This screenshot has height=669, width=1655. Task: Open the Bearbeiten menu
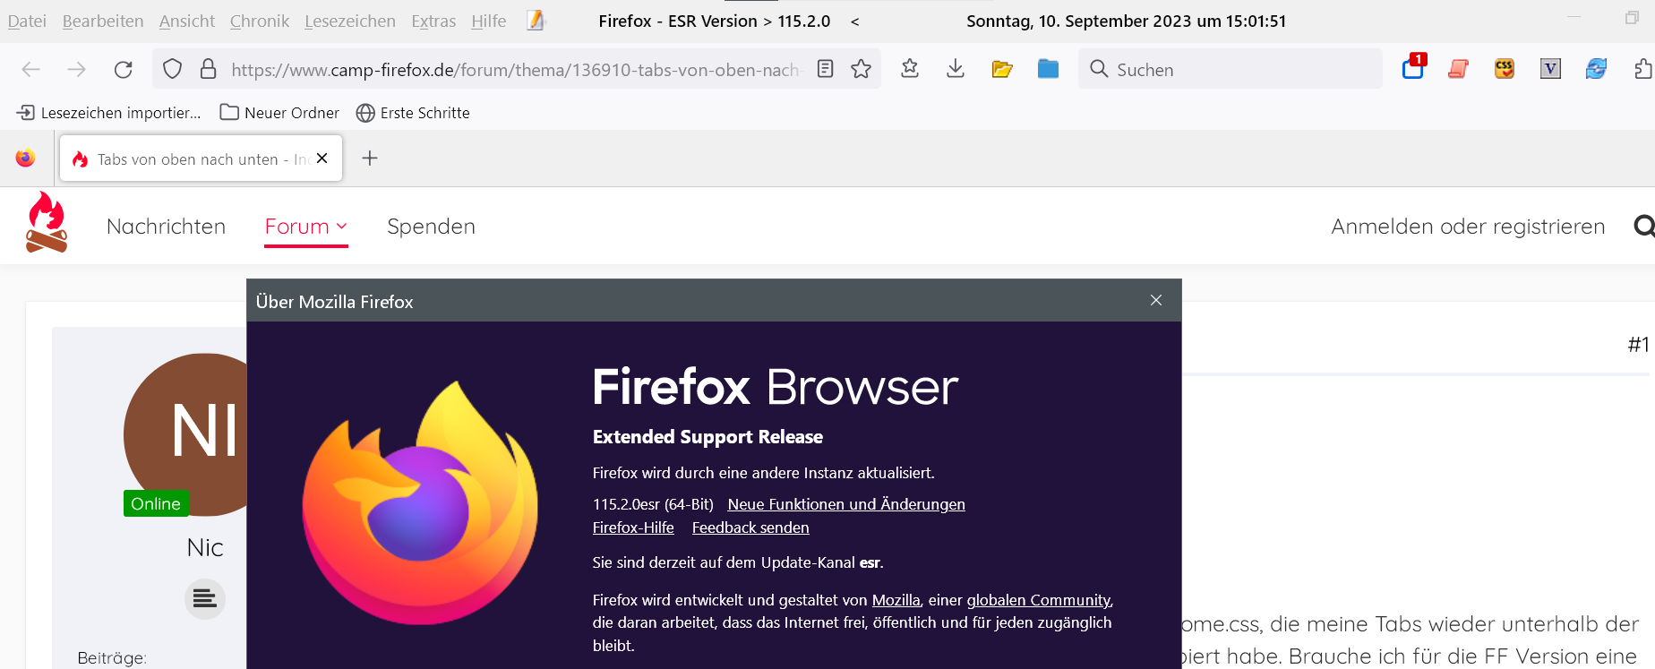point(103,21)
